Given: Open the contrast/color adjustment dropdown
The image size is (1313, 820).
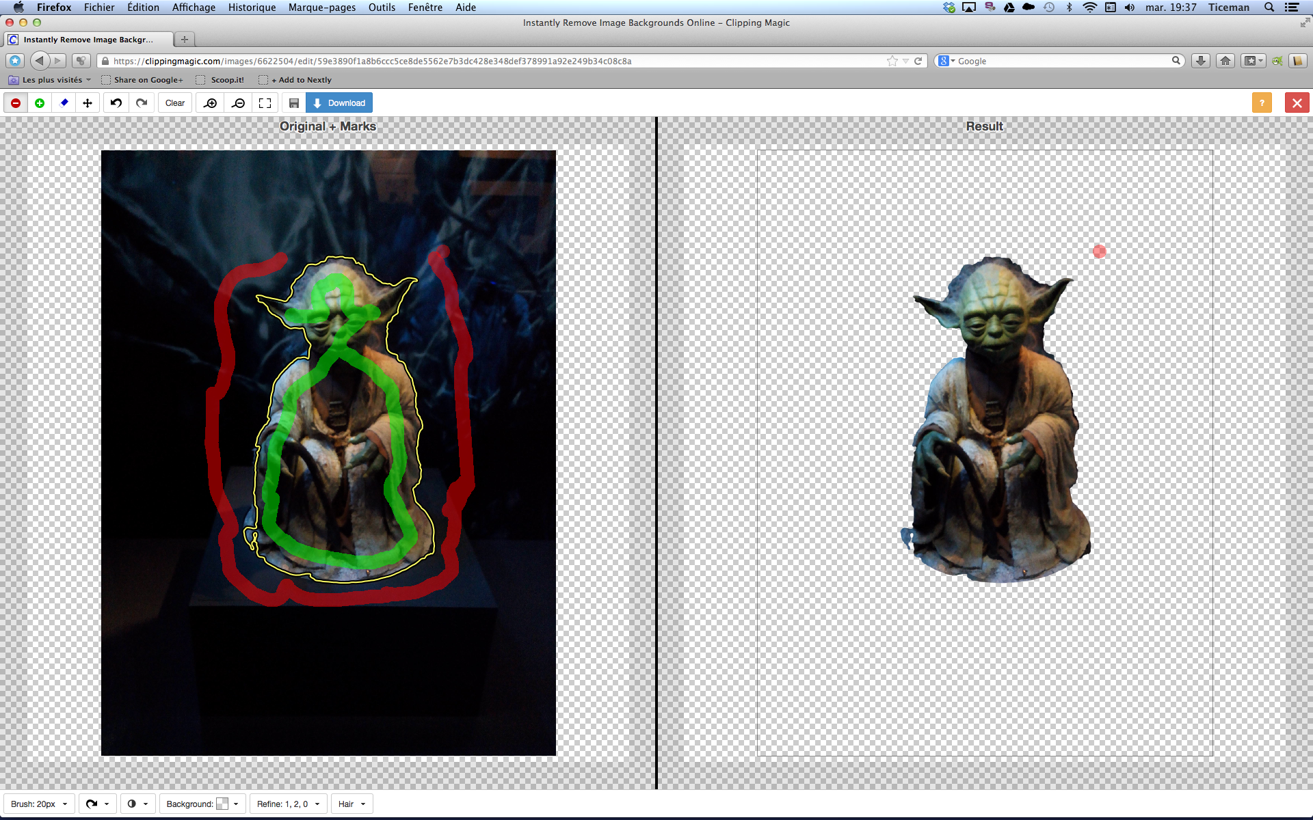Looking at the screenshot, I should (138, 804).
